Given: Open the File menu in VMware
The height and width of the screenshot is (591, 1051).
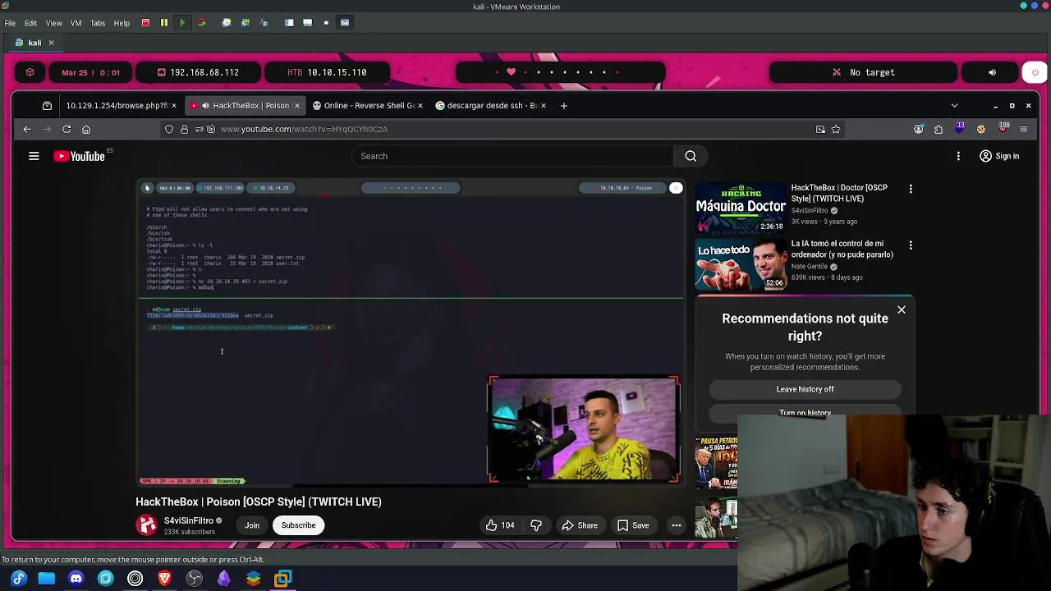Looking at the screenshot, I should (x=10, y=23).
